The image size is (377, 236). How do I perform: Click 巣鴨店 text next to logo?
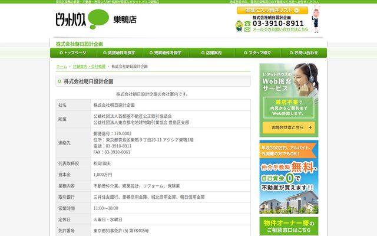coord(125,19)
